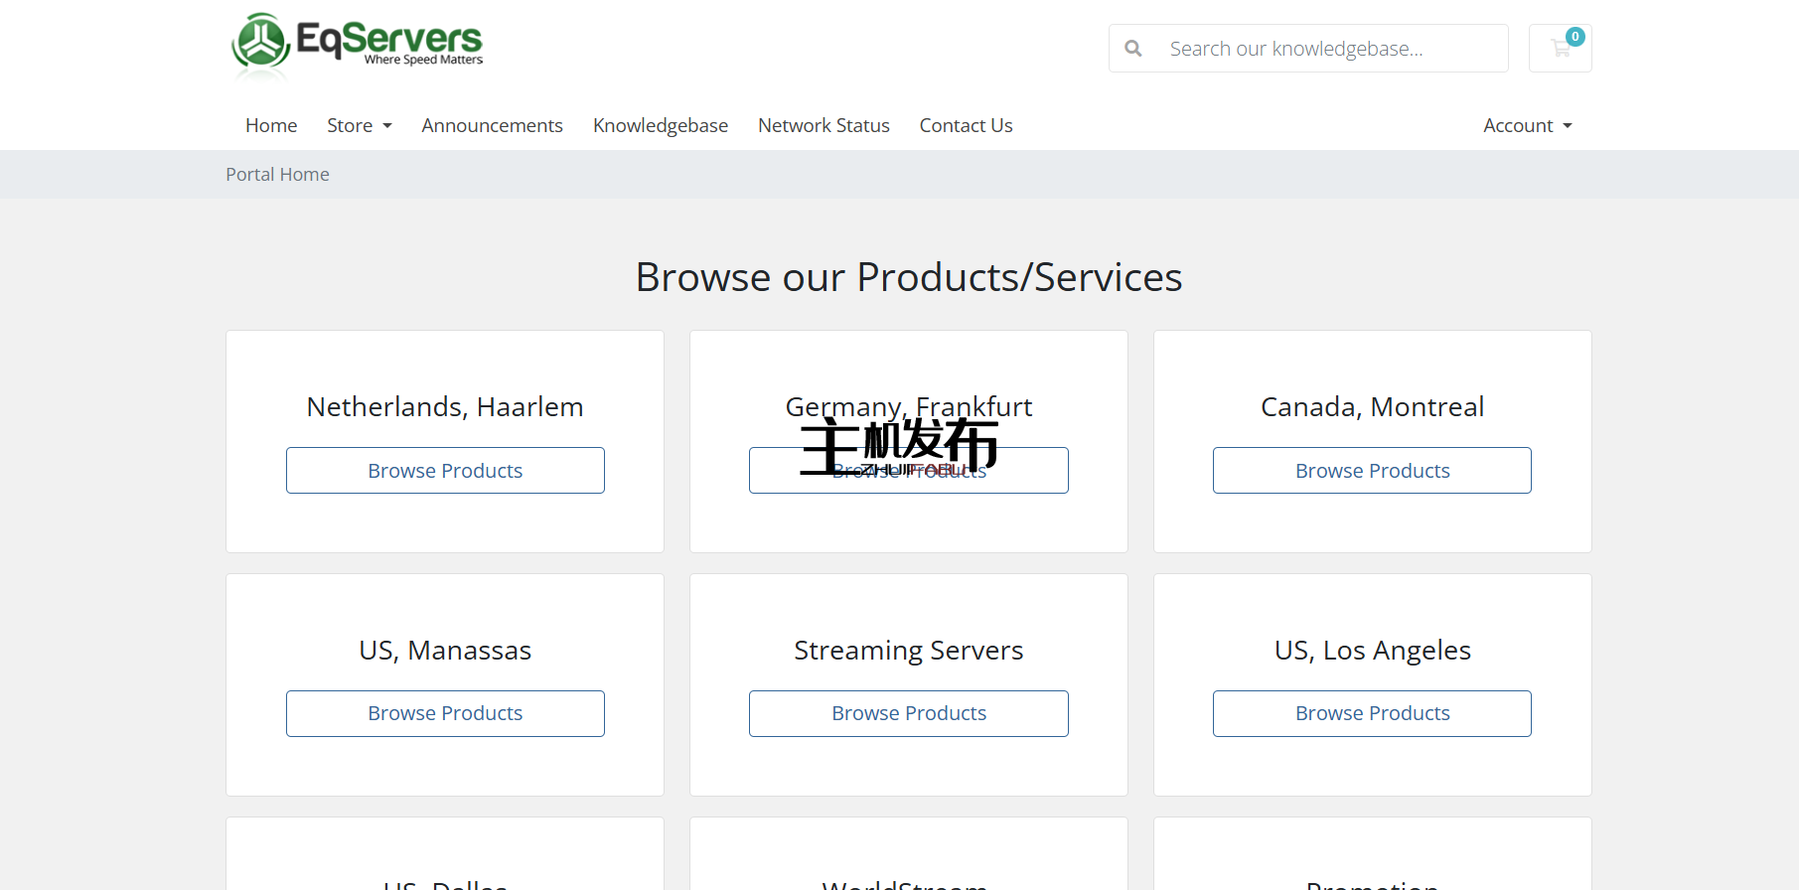Click the Portal Home breadcrumb
Screen dimensions: 1799x890
(277, 174)
